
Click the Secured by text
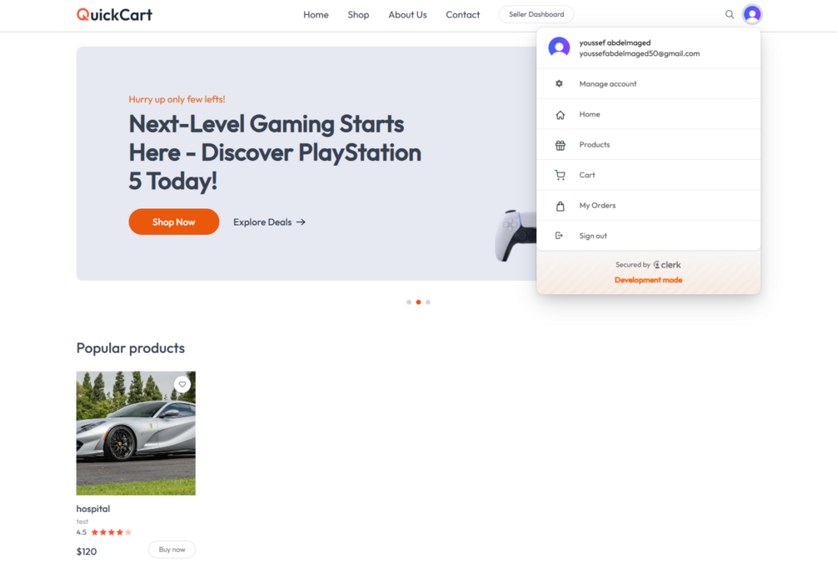(633, 265)
